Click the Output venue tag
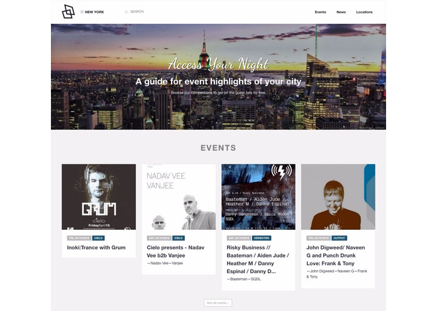 [x=339, y=238]
